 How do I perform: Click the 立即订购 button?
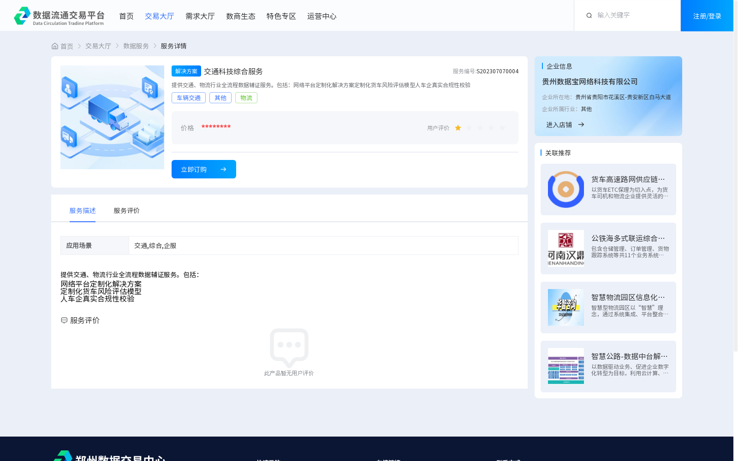pyautogui.click(x=204, y=169)
